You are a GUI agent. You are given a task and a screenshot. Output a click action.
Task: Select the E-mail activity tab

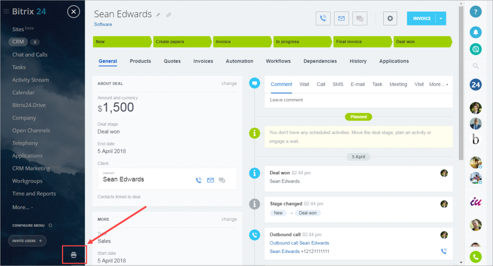358,85
